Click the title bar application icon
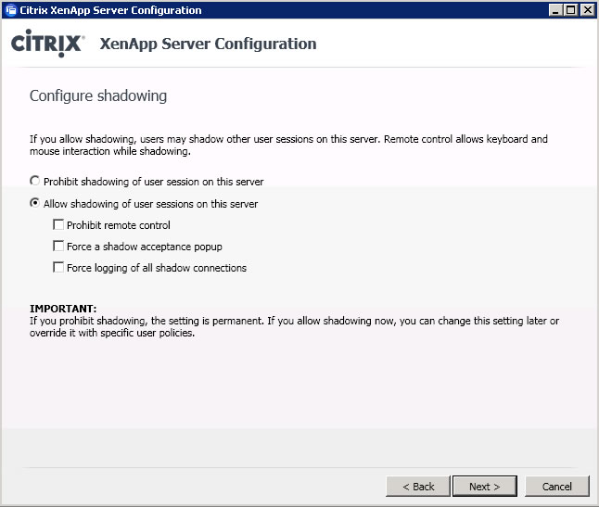 (x=11, y=10)
